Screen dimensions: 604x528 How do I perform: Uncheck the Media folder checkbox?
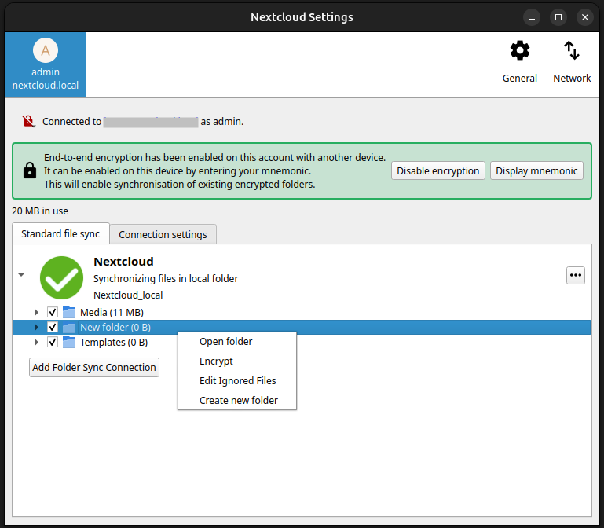coord(53,312)
